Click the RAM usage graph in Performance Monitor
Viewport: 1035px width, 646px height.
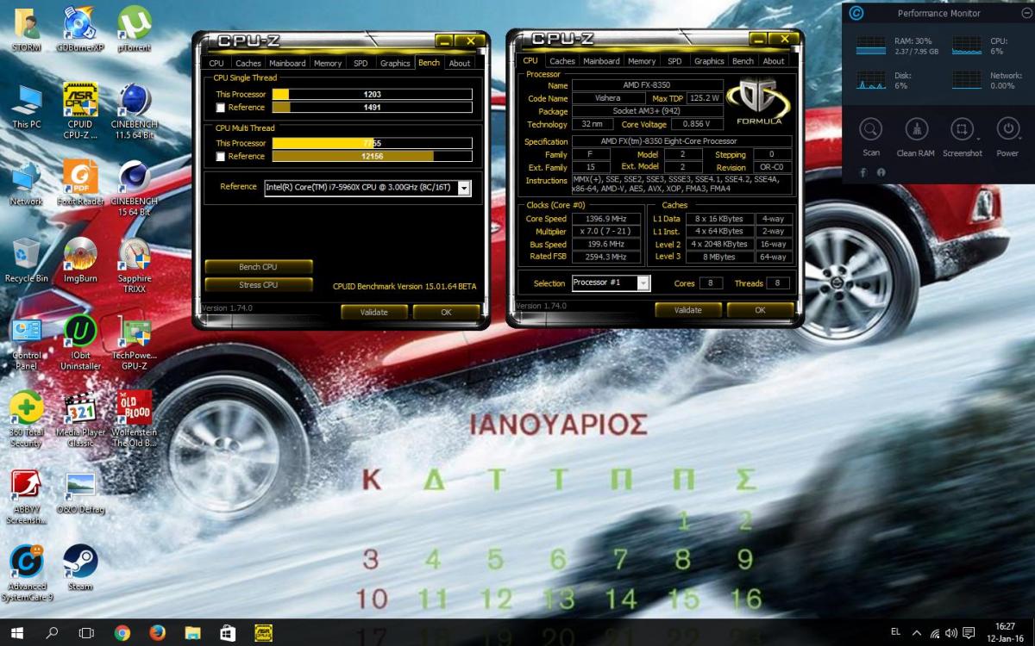[x=871, y=47]
